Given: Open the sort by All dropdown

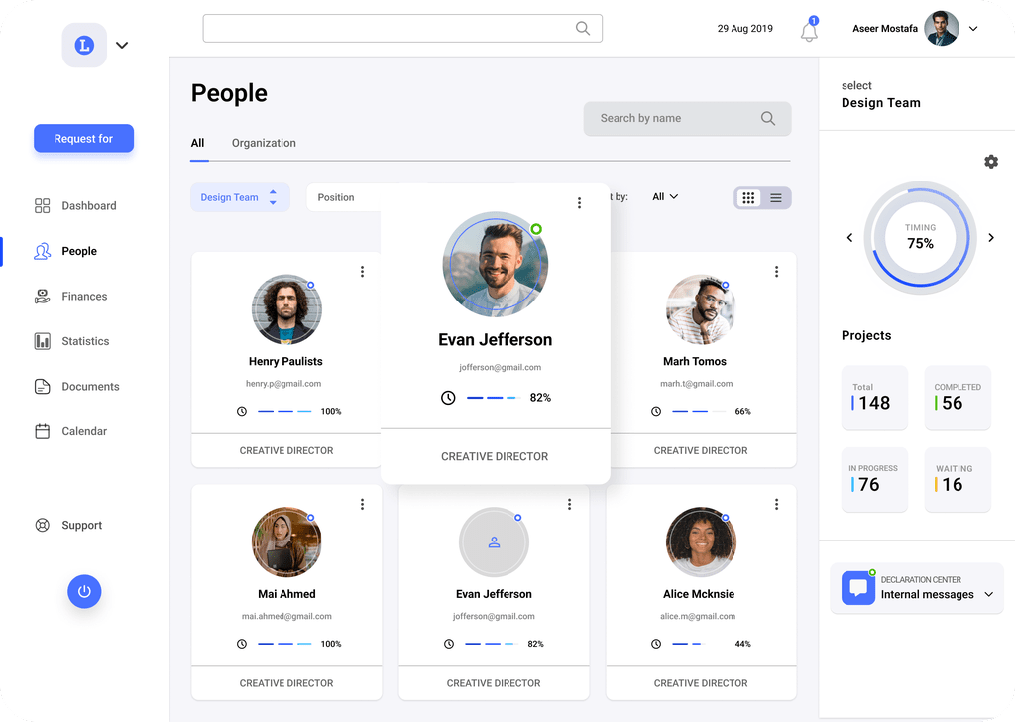Looking at the screenshot, I should (665, 196).
